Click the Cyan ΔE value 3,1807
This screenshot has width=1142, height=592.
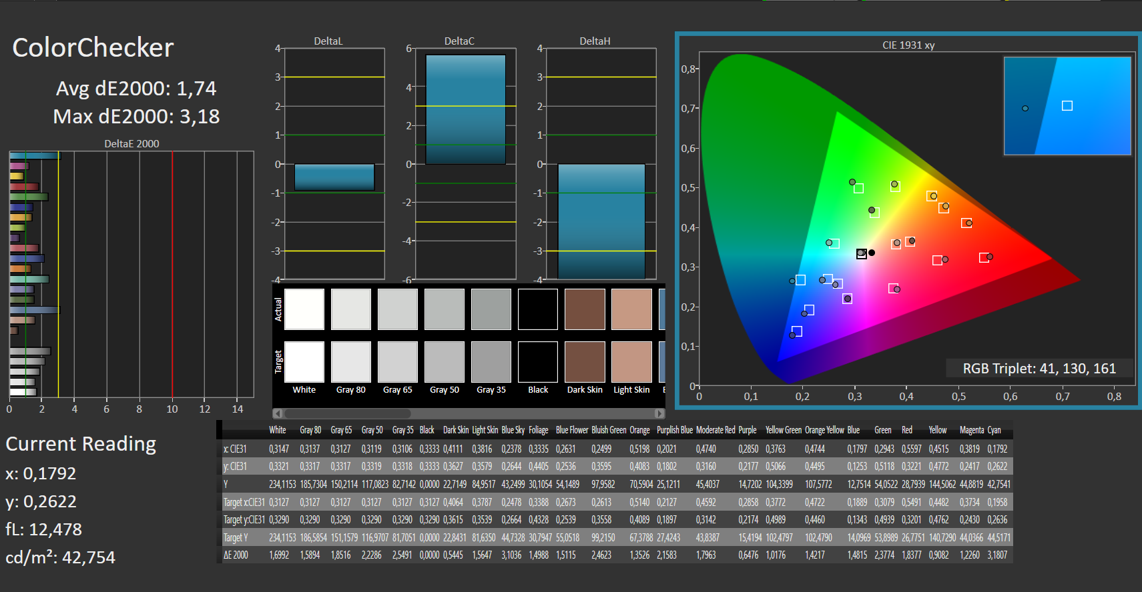tap(997, 555)
